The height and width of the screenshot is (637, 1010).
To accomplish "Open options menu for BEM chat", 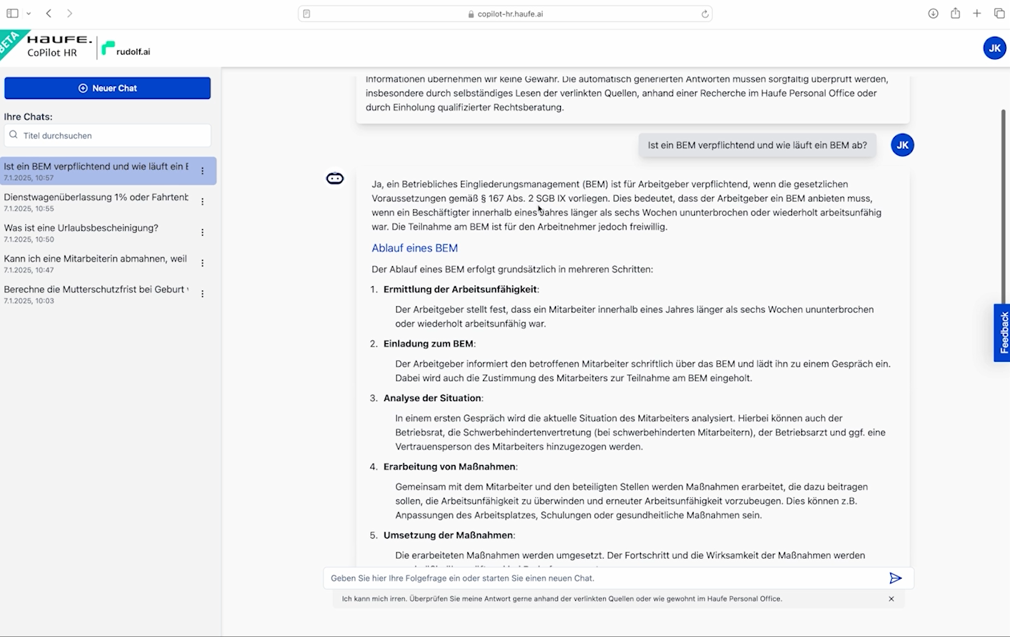I will (x=202, y=171).
